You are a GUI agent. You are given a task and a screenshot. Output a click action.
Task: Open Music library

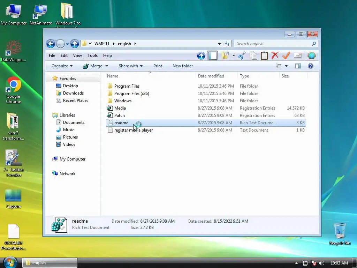pos(69,130)
